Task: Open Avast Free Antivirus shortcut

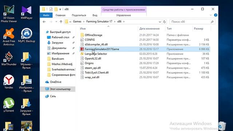Action: tap(9, 37)
